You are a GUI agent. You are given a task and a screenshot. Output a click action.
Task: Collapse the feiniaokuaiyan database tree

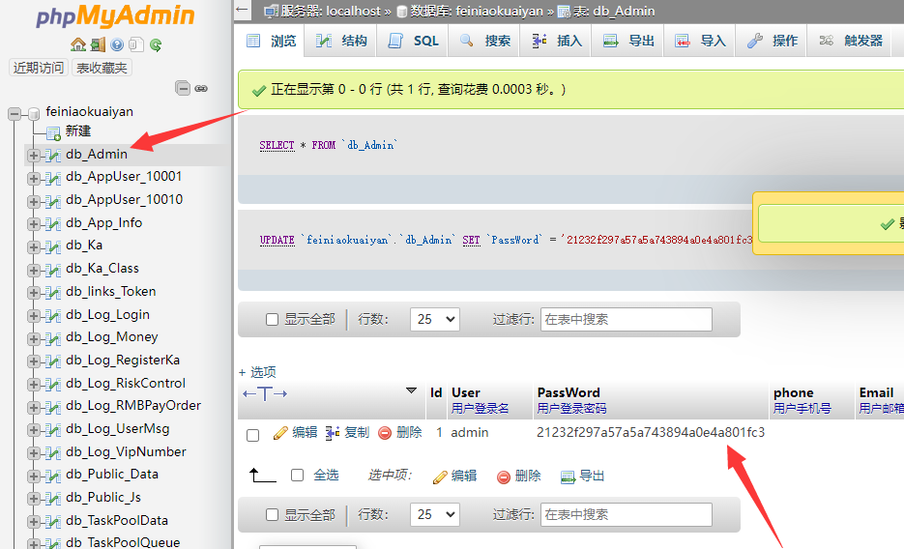(x=15, y=113)
